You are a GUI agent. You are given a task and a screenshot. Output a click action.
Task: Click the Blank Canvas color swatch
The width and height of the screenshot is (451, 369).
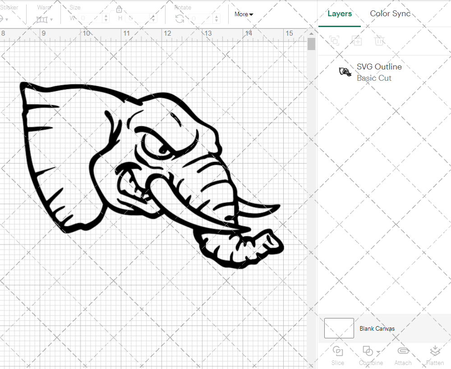[339, 328]
